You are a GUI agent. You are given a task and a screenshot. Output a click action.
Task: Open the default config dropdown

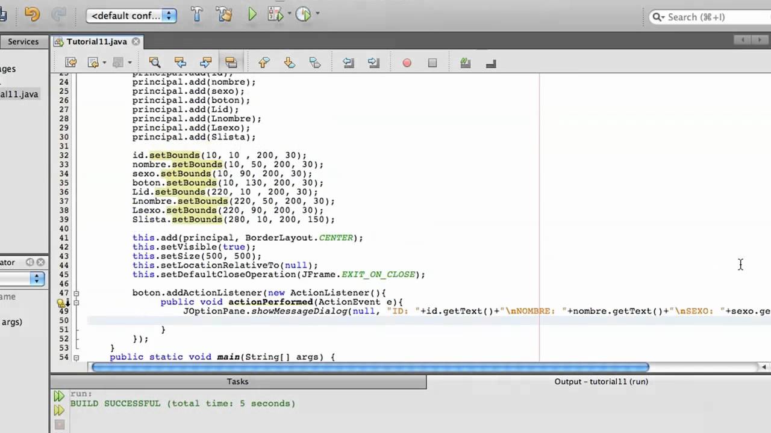click(131, 16)
